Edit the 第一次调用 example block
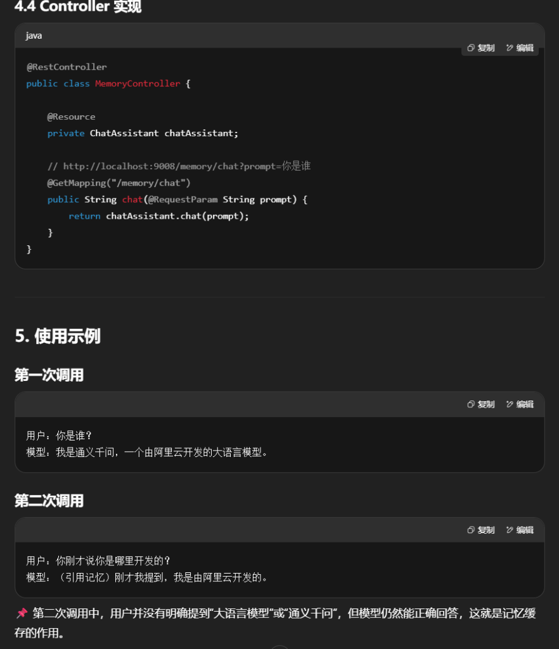 [x=510, y=404]
